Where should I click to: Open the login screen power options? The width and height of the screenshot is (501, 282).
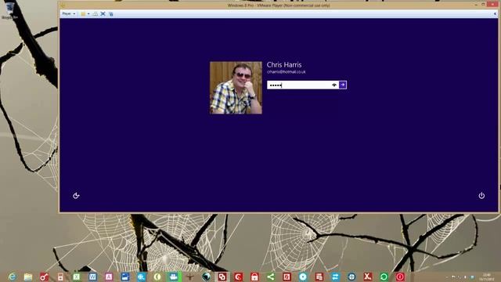(x=481, y=195)
